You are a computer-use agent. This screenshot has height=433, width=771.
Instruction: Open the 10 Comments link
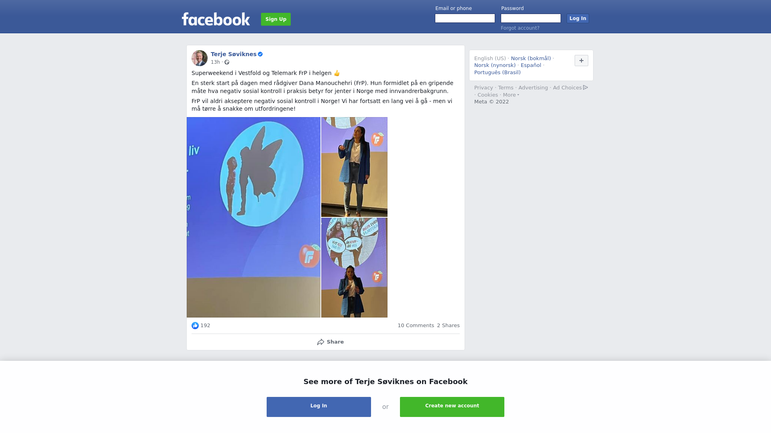[x=416, y=326]
